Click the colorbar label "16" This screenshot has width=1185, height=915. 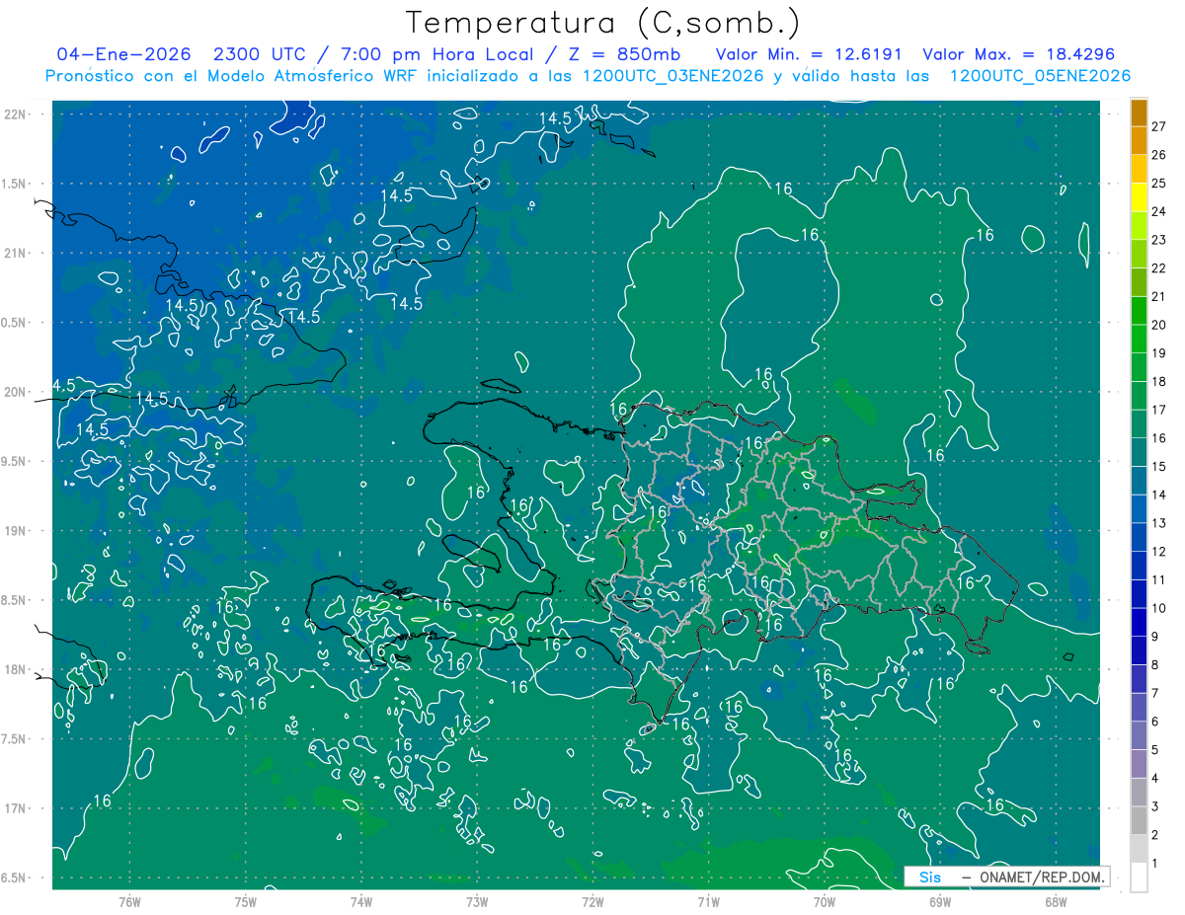[1158, 438]
